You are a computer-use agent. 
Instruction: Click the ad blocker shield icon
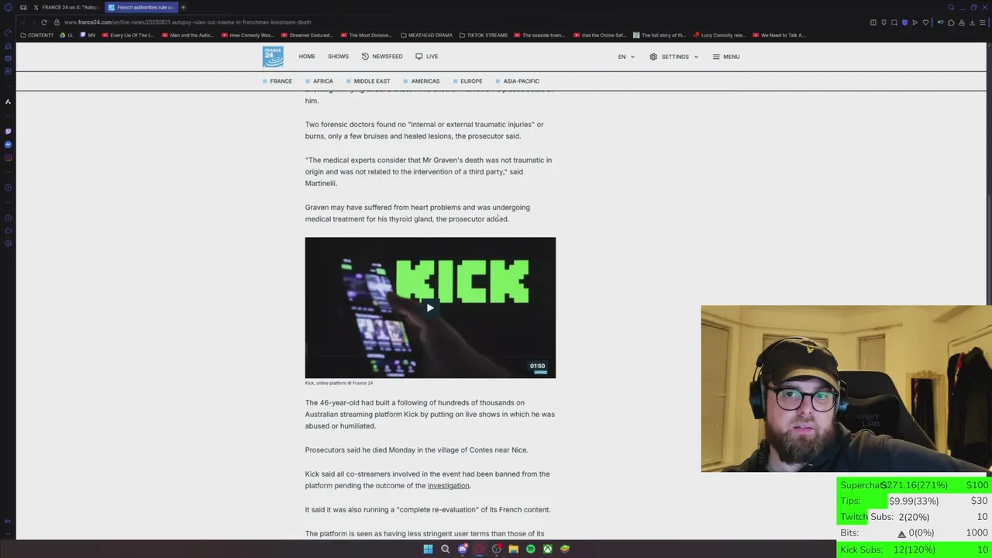pyautogui.click(x=904, y=22)
